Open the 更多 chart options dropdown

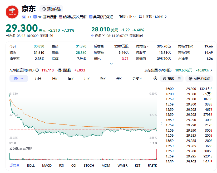coord(137,79)
